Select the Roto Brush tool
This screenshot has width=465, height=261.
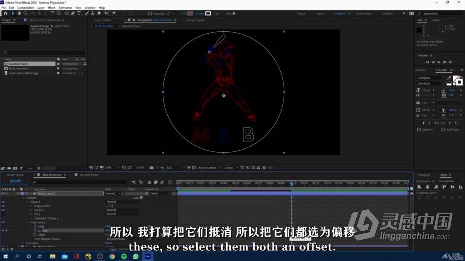(x=107, y=13)
